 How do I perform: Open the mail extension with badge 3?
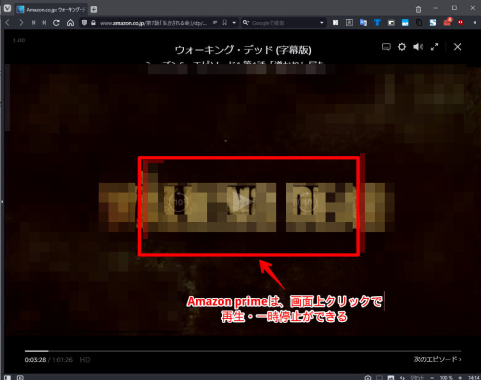[x=447, y=22]
